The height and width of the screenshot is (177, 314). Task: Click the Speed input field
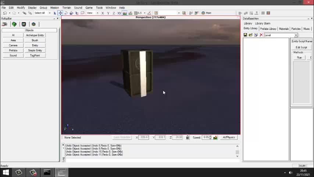[206, 138]
